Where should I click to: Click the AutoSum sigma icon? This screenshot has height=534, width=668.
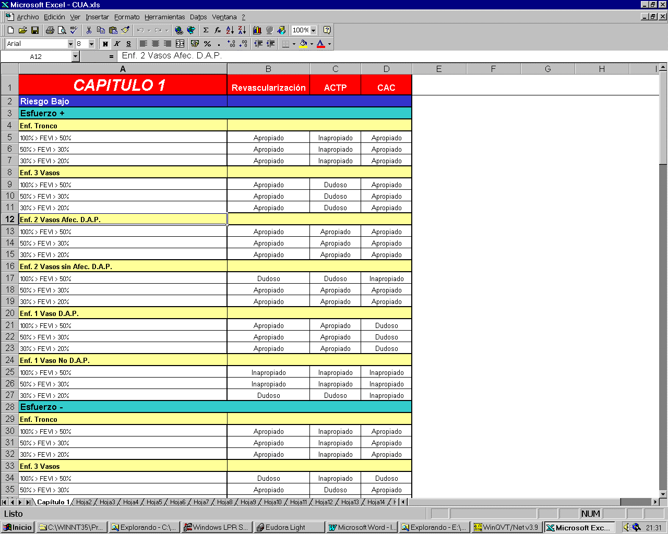pyautogui.click(x=206, y=30)
